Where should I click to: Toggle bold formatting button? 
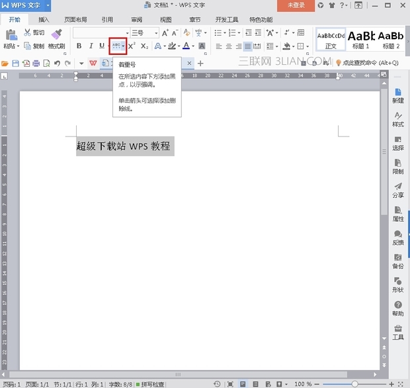click(79, 46)
